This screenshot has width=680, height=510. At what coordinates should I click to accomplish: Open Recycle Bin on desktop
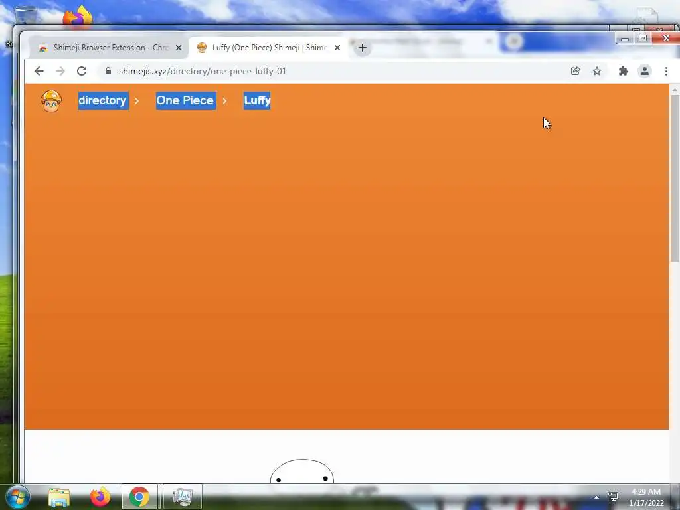tap(26, 15)
